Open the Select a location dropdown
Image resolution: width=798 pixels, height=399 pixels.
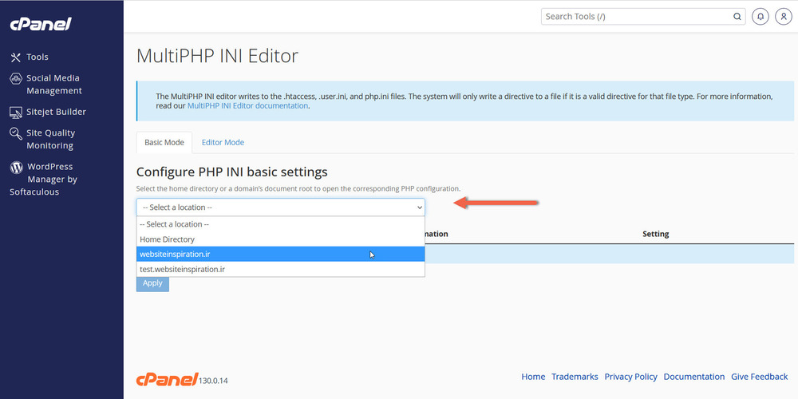280,207
